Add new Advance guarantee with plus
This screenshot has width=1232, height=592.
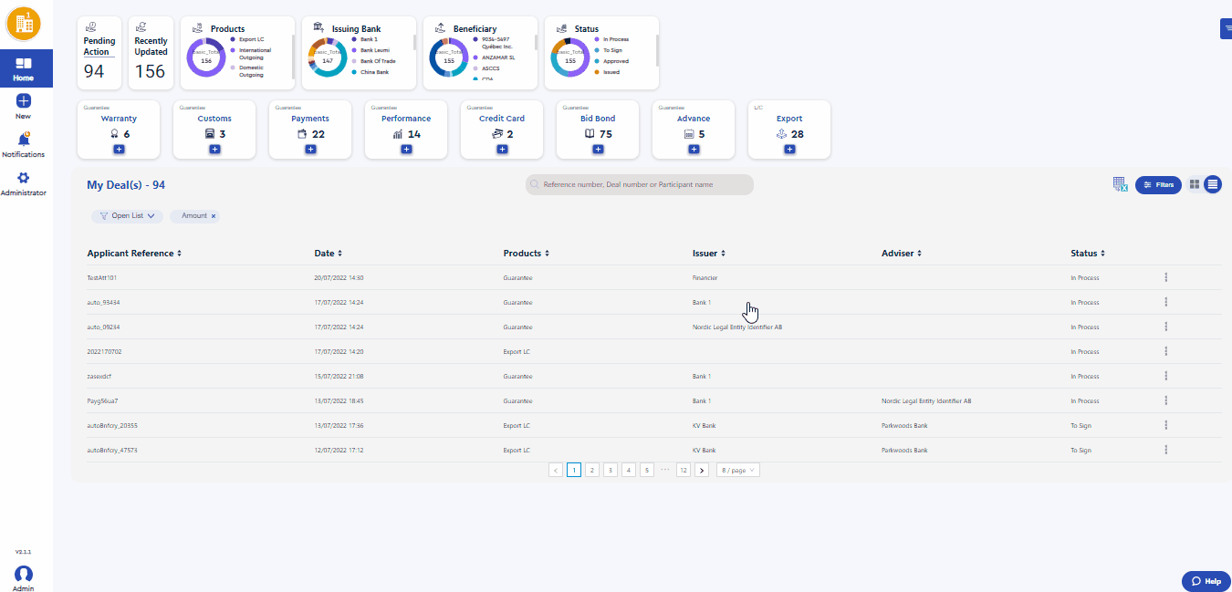tap(694, 149)
